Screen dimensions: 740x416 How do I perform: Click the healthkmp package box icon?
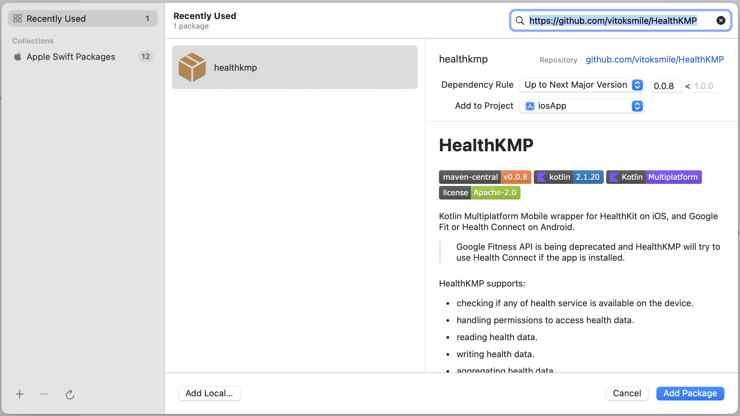pos(192,67)
